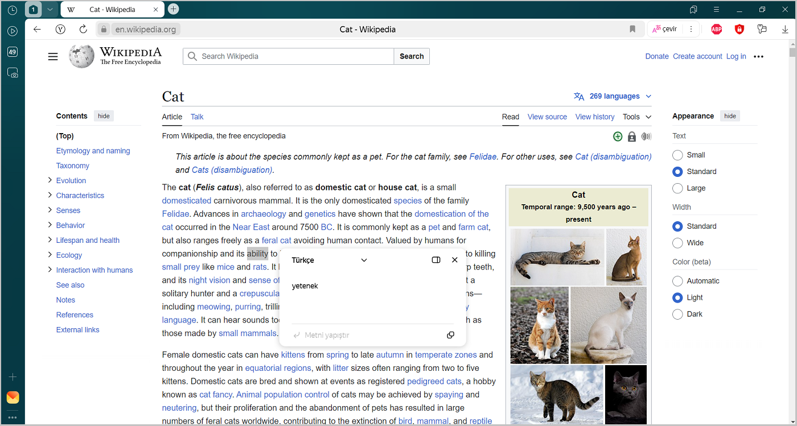Viewport: 797px width, 426px height.
Task: Select the Large text size option
Action: 677,188
